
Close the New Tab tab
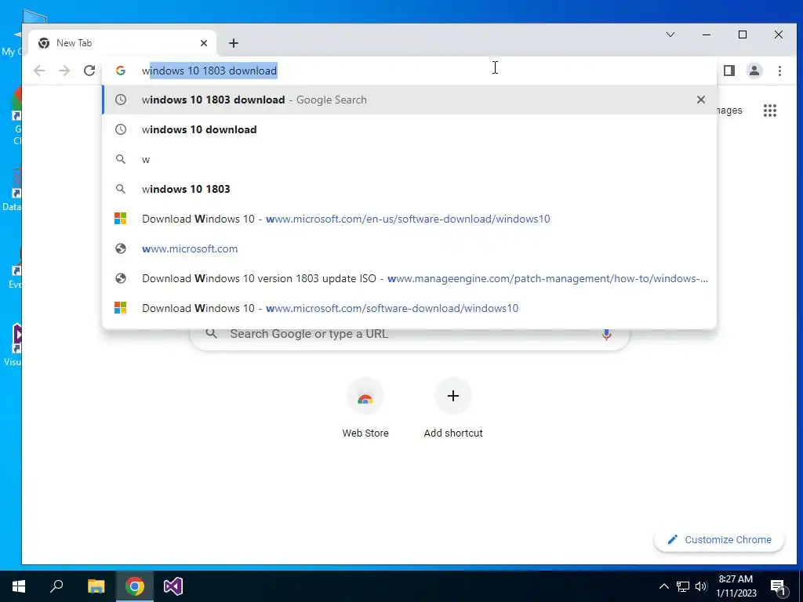(204, 43)
